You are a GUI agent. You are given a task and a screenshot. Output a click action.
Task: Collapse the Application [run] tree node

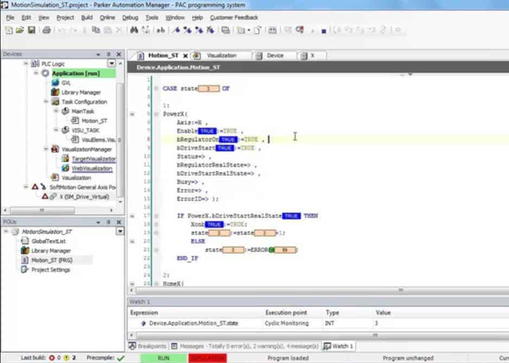36,73
